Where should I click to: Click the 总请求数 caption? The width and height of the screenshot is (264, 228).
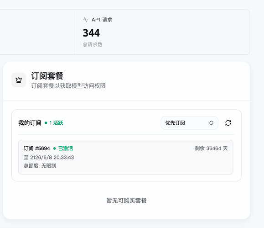(x=93, y=44)
